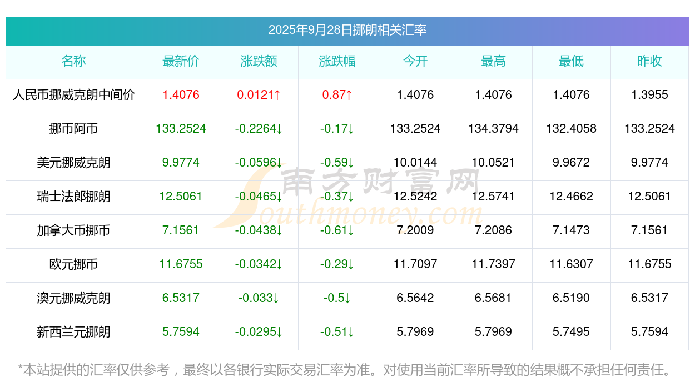Click the green latest price 9.9774
The height and width of the screenshot is (387, 695).
[x=181, y=163]
